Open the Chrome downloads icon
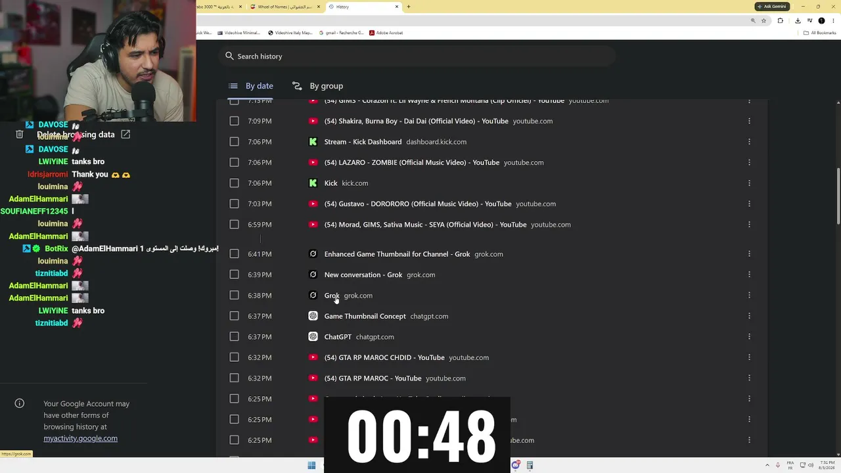 point(798,20)
